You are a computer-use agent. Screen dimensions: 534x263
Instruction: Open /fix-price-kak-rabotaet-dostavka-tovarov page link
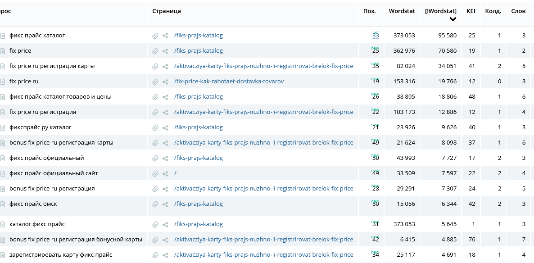(229, 82)
